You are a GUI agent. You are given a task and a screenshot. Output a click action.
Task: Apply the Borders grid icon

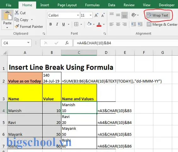click(x=76, y=24)
